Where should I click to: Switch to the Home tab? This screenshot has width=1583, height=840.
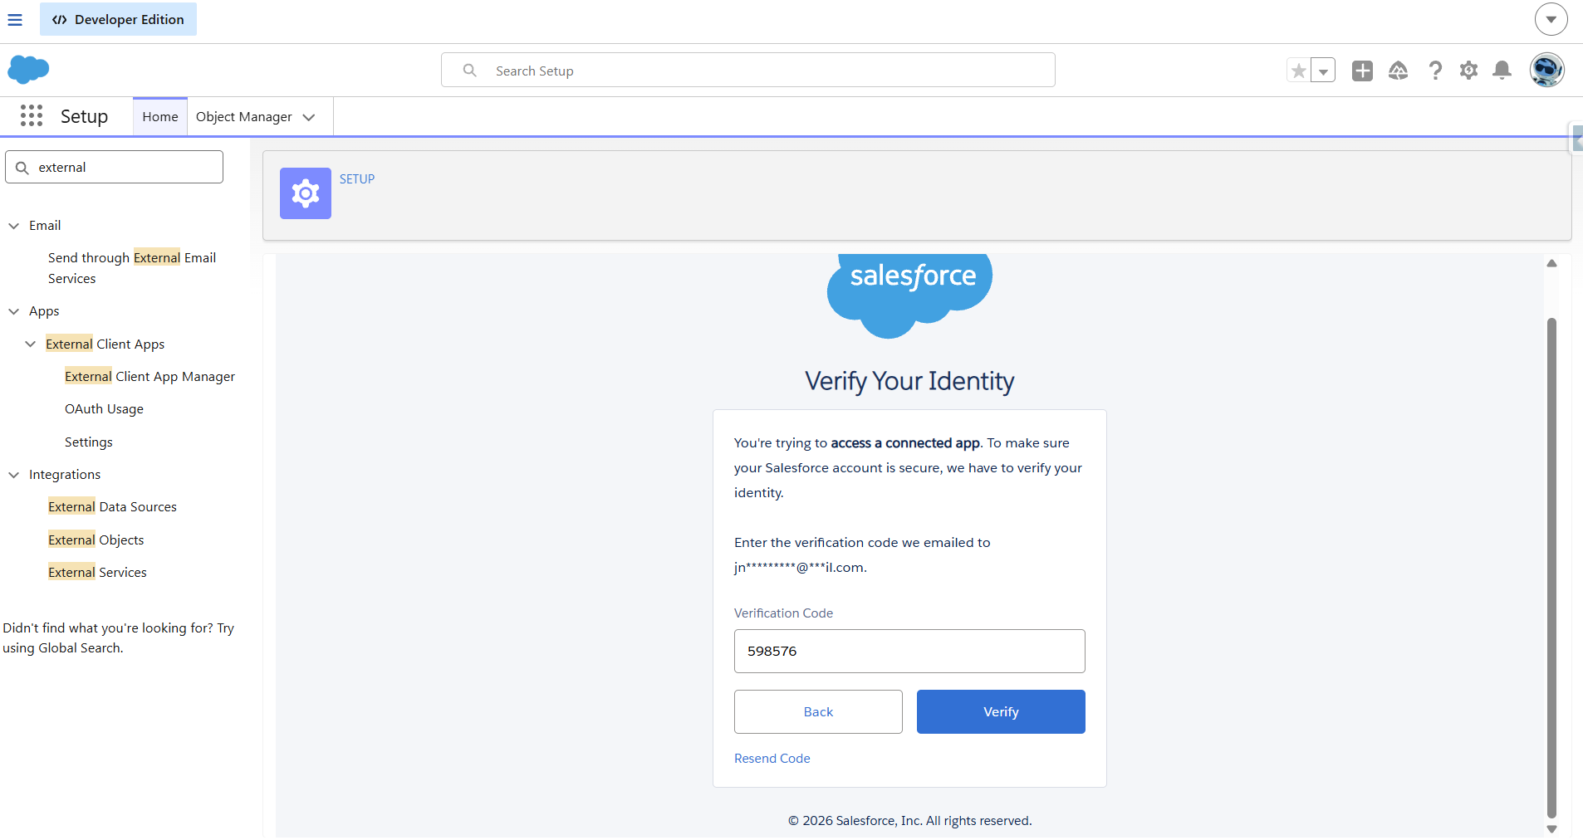(160, 116)
